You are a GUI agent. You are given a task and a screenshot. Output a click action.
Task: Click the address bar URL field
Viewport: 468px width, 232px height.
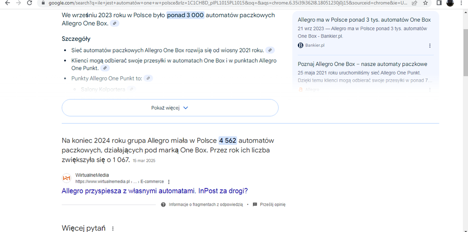(228, 3)
